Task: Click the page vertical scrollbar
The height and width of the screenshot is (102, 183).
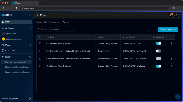Action: click(x=181, y=34)
